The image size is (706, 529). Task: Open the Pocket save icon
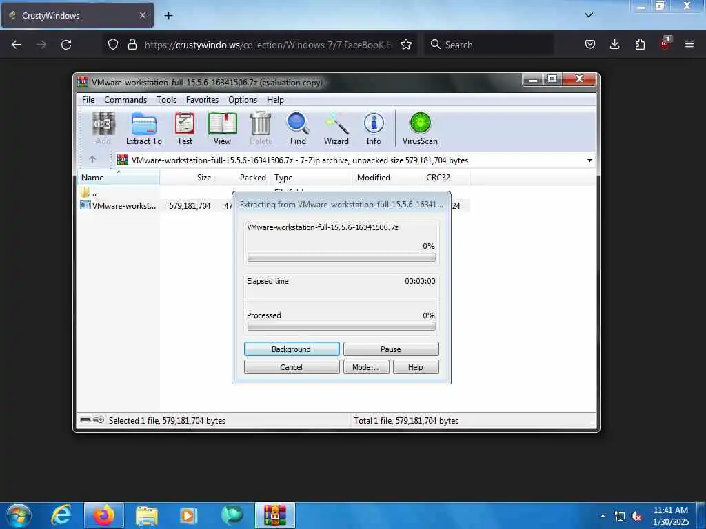[x=590, y=44]
